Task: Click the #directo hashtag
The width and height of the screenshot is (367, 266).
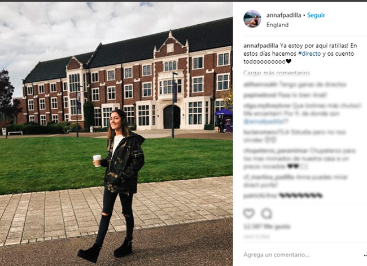Action: pyautogui.click(x=309, y=54)
